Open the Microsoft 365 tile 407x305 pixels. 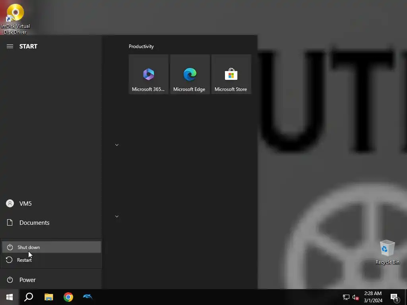[x=149, y=74]
